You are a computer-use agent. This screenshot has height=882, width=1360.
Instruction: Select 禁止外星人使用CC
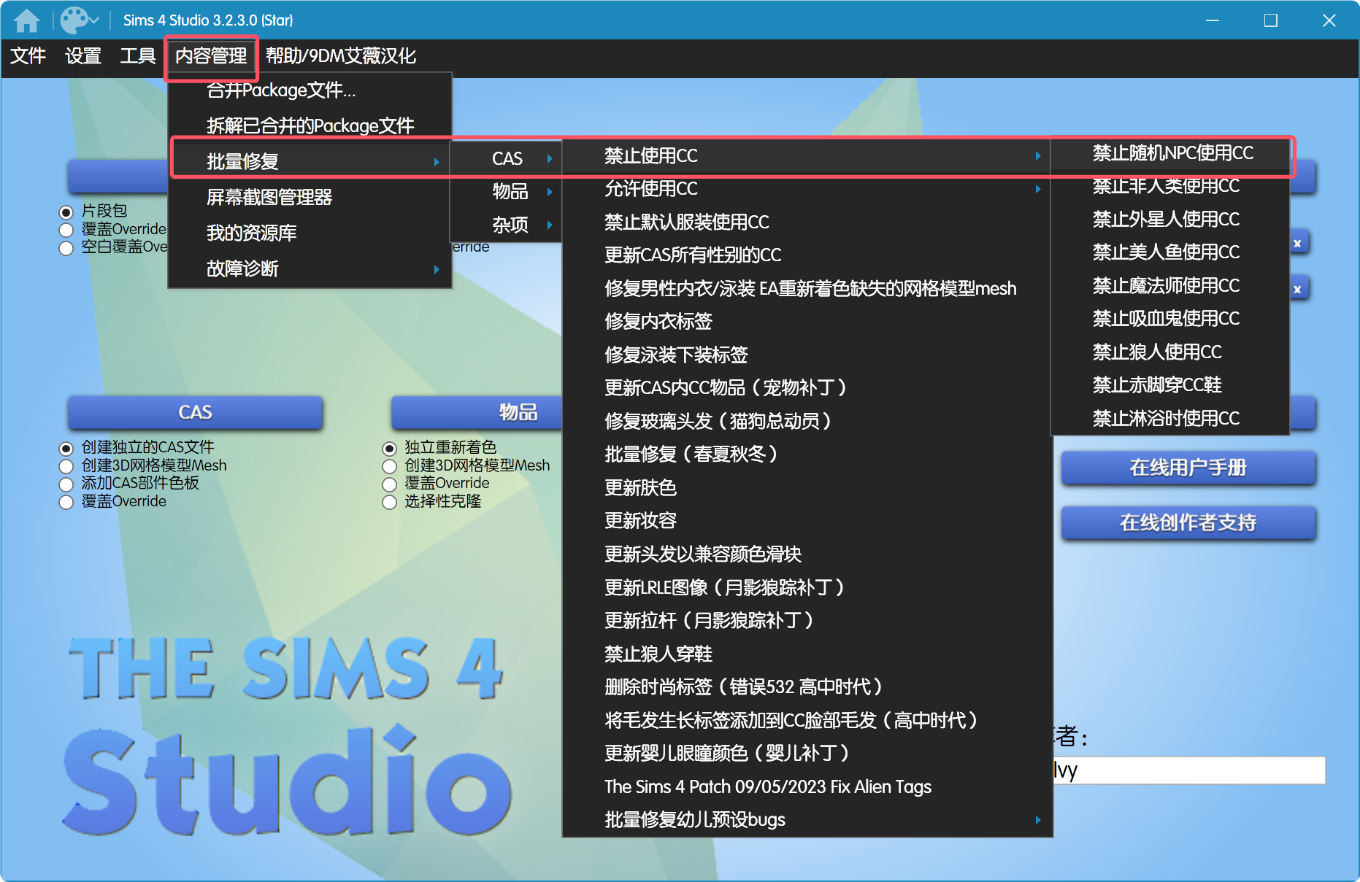pyautogui.click(x=1170, y=219)
